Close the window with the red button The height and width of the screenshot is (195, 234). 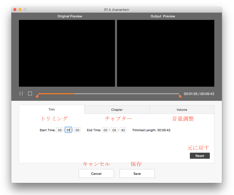point(15,10)
